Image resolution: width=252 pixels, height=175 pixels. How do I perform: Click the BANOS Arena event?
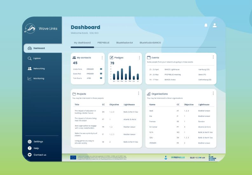pyautogui.click(x=180, y=80)
